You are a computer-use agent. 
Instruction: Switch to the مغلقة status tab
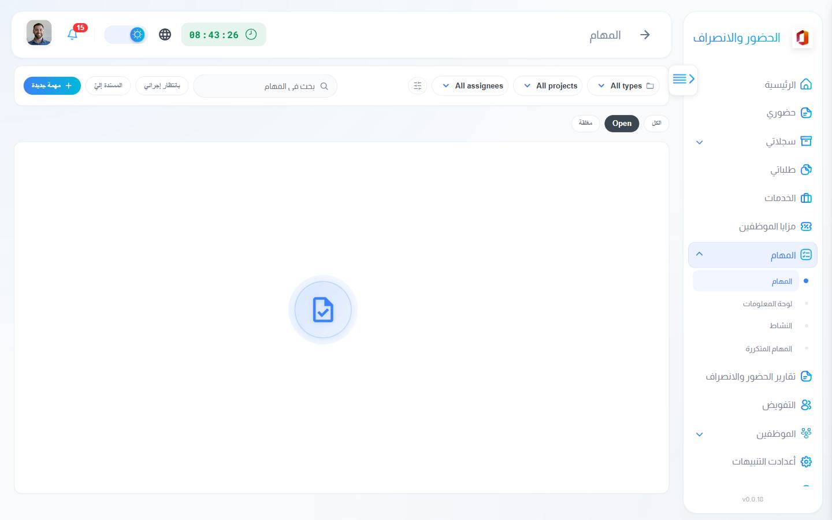click(x=585, y=123)
